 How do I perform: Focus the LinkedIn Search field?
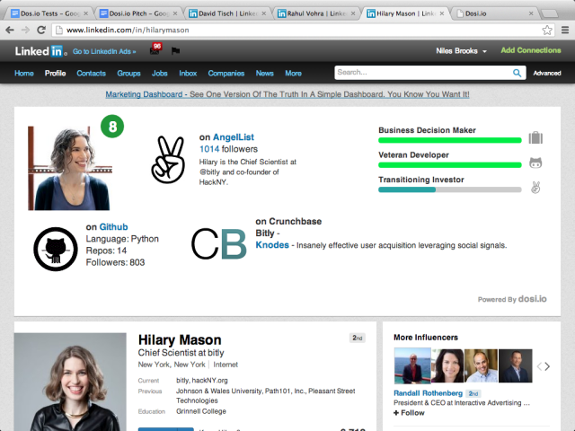pos(423,73)
